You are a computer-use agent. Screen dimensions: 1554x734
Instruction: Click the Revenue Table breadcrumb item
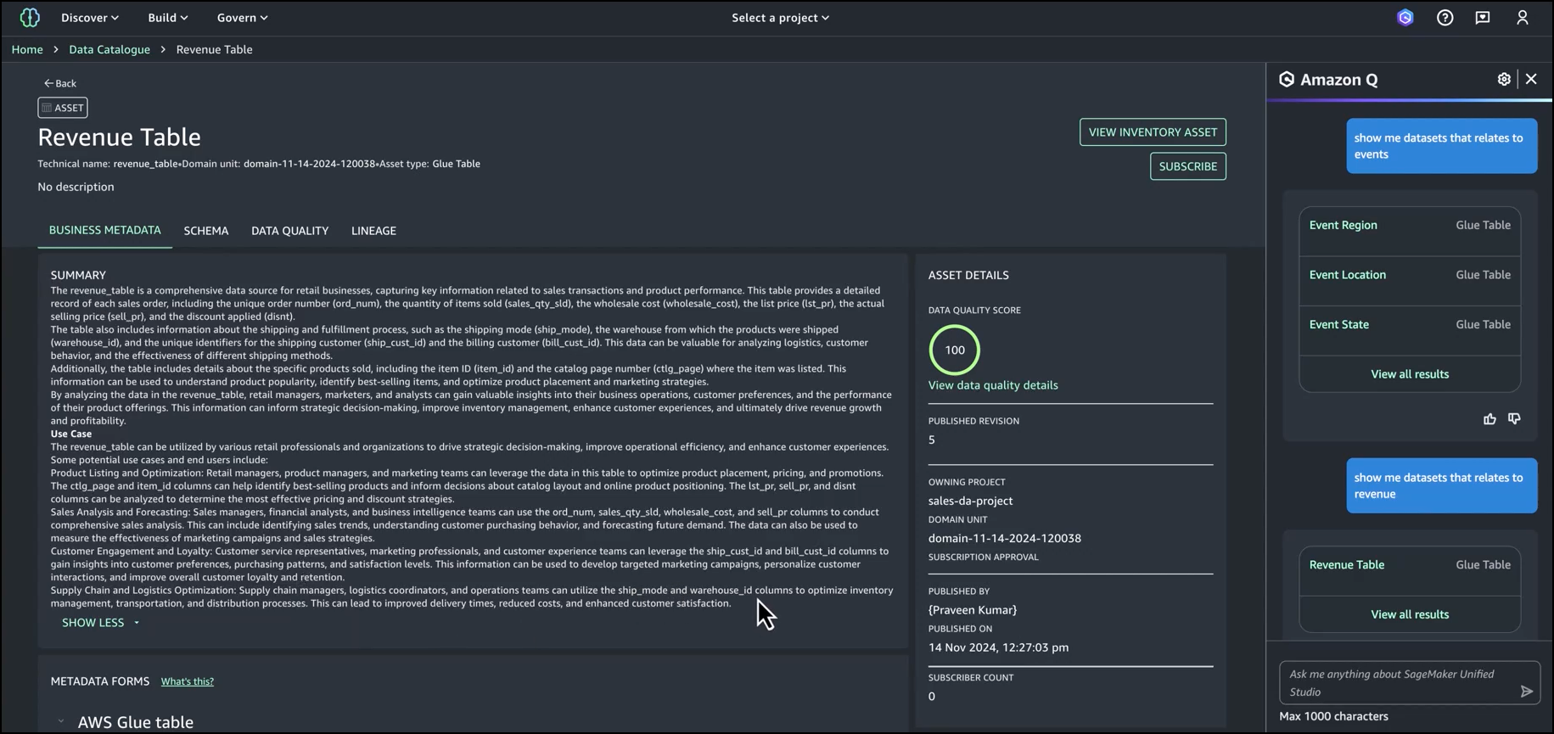point(214,49)
